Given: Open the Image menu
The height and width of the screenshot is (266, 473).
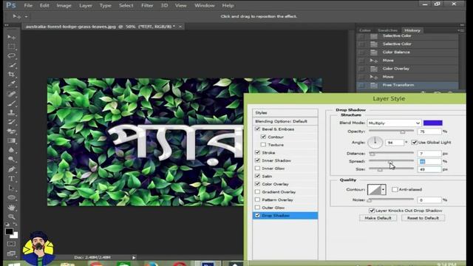Looking at the screenshot, I should pyautogui.click(x=64, y=5).
